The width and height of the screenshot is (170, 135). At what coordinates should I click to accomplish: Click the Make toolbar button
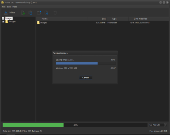pyautogui.click(x=10, y=13)
